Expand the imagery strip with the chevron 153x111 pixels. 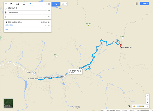pos(148,106)
